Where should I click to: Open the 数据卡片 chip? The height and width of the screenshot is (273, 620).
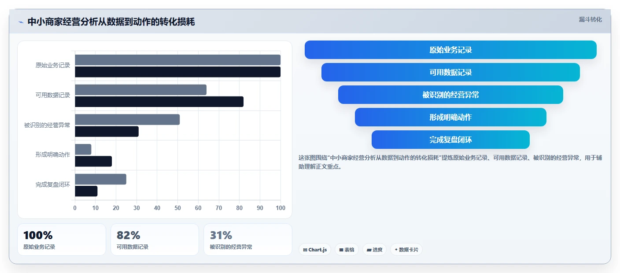pos(406,250)
